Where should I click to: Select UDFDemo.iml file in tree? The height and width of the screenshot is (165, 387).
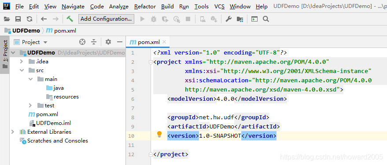click(x=53, y=123)
